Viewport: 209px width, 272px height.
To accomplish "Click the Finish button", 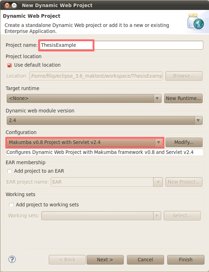I will 186,260.
